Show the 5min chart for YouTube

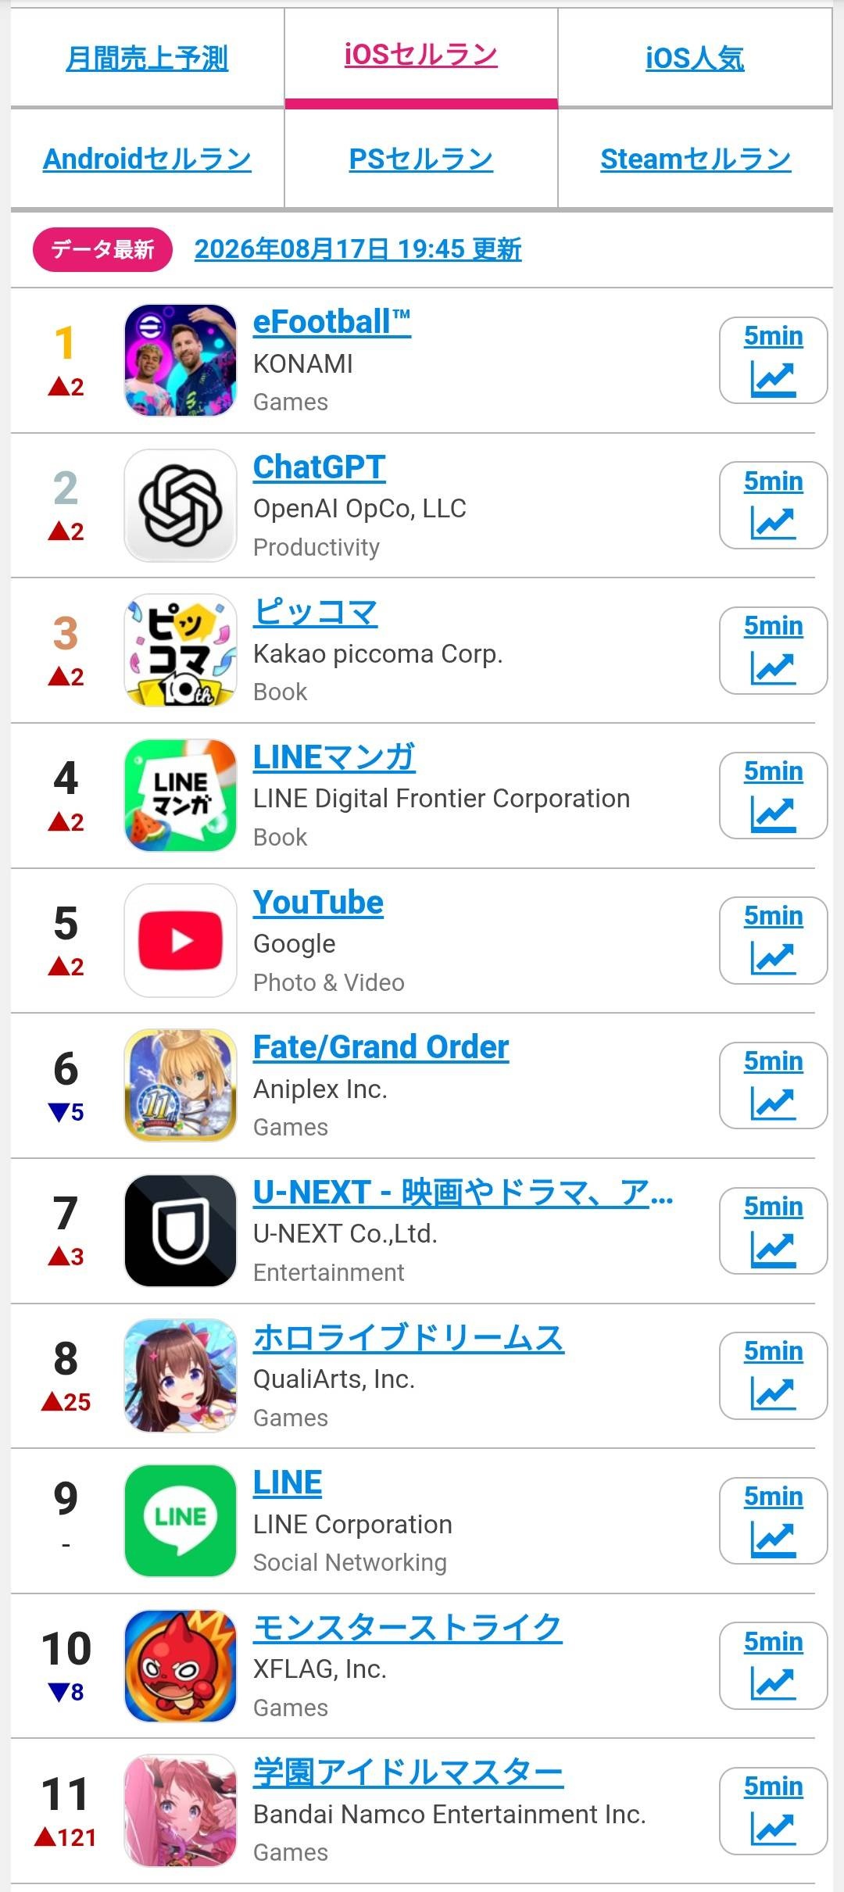click(773, 940)
